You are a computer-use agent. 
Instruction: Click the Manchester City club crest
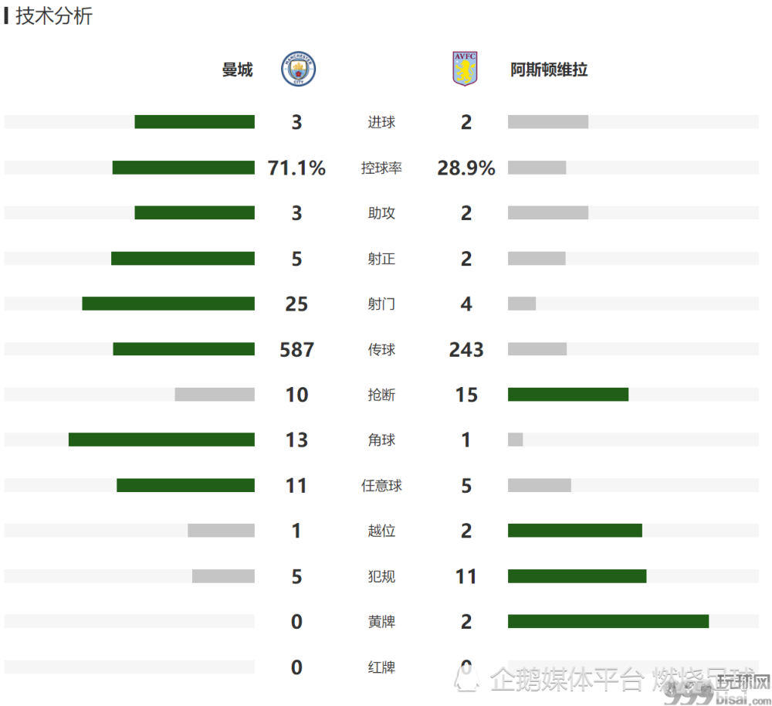pos(298,69)
